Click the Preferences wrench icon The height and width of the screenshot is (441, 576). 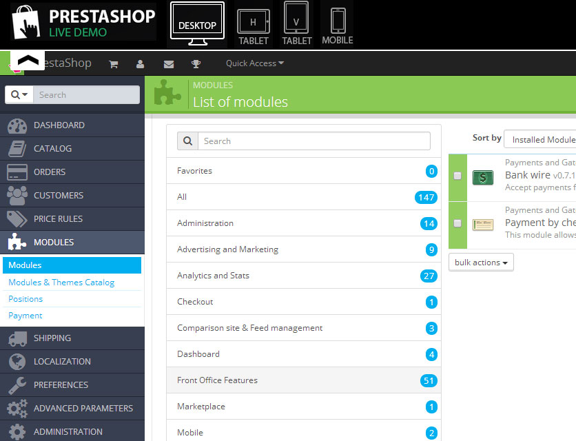tap(17, 385)
